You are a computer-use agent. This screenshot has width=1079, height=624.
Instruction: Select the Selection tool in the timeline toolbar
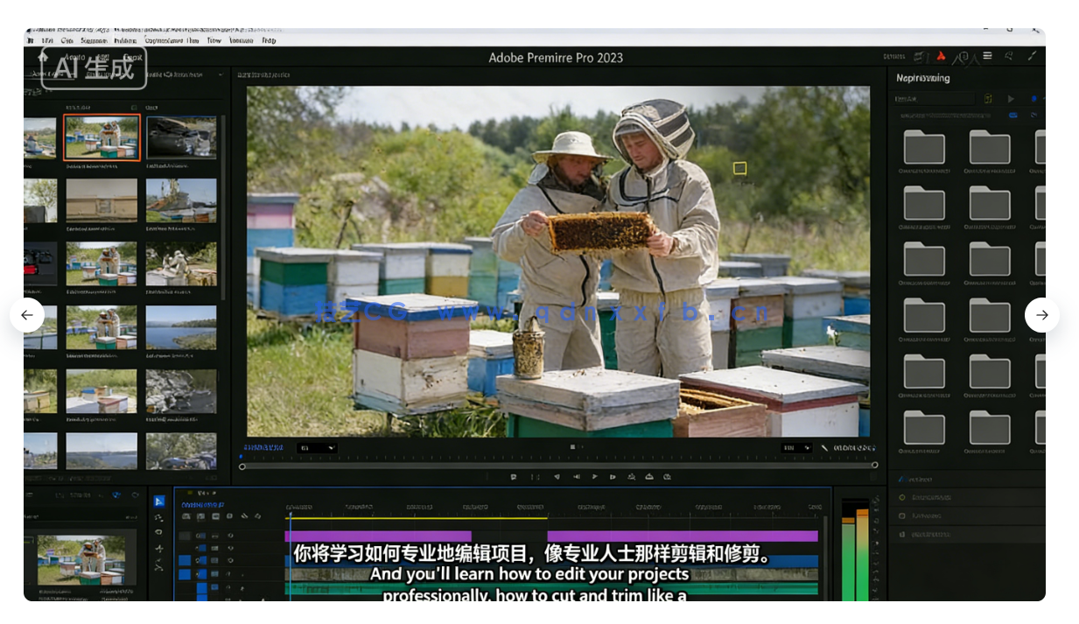[x=158, y=502]
